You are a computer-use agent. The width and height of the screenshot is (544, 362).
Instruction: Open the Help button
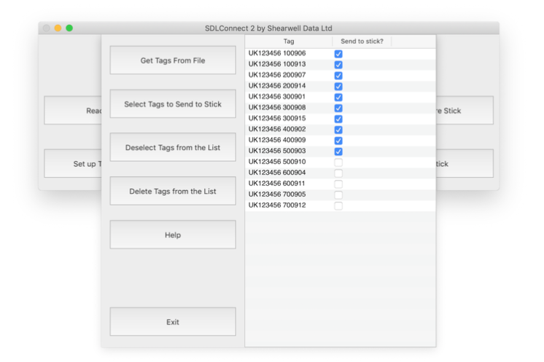(173, 235)
